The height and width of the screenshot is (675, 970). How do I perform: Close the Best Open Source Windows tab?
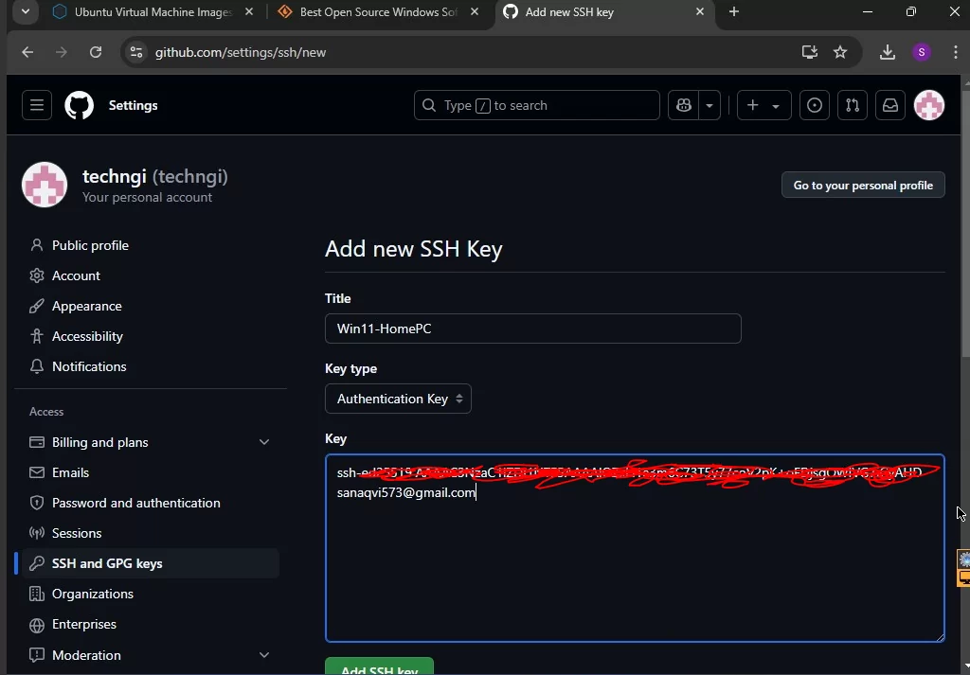pyautogui.click(x=475, y=11)
